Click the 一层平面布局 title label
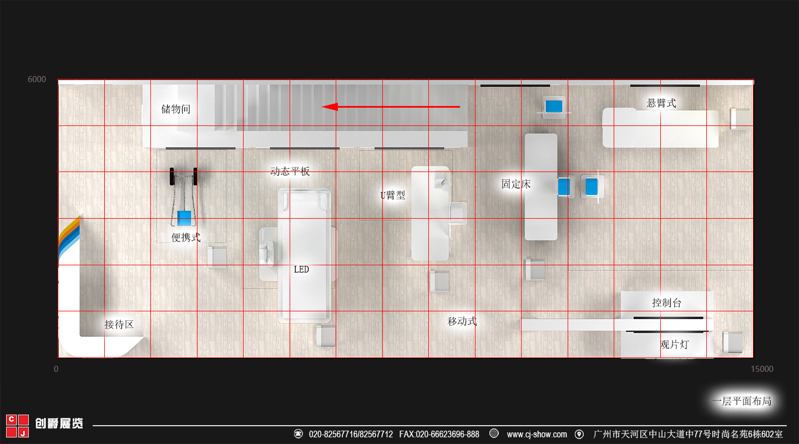This screenshot has height=444, width=799. [742, 401]
